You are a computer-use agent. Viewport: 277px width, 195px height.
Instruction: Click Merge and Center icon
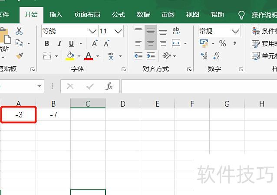pyautogui.click(x=176, y=43)
